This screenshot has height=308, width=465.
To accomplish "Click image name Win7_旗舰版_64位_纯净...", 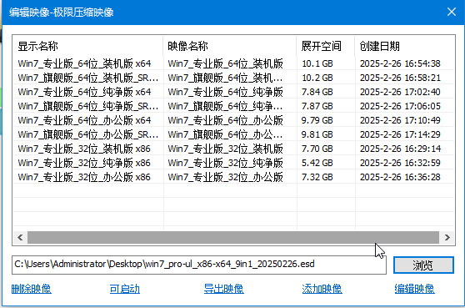I will pos(225,106).
